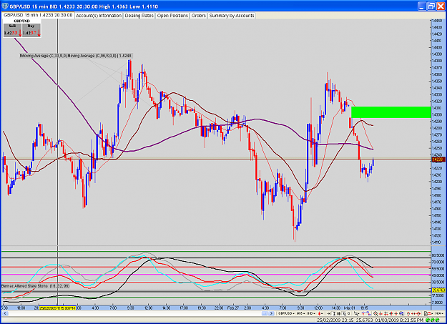Open the Summary by Accounts tab
447x324 pixels.
[x=232, y=16]
